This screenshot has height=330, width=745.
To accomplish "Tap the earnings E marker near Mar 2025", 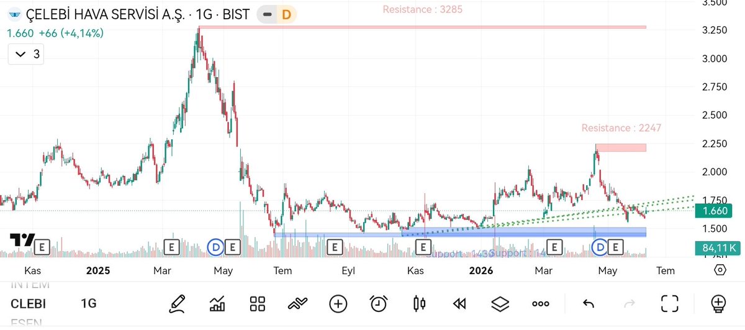I will (172, 247).
